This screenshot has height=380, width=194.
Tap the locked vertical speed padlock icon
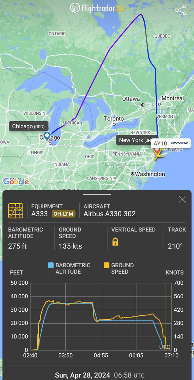click(x=115, y=242)
